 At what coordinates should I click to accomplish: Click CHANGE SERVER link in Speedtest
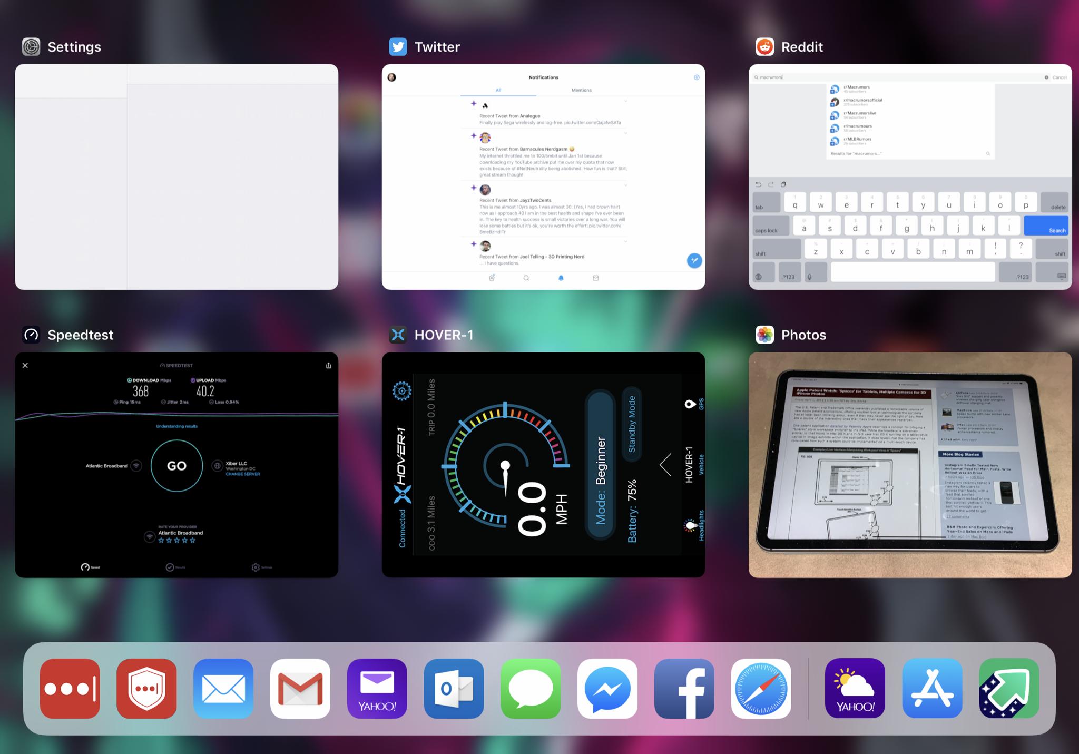click(x=243, y=474)
